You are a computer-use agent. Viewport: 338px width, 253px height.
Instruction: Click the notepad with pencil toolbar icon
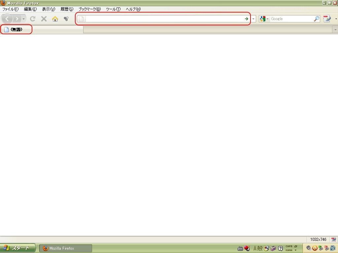327,19
